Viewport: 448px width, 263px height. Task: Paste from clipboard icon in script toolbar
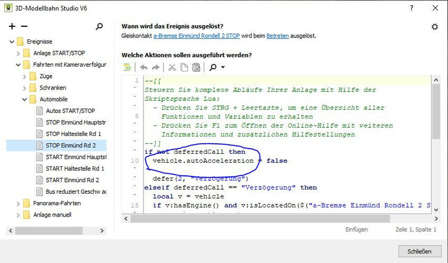pos(197,67)
